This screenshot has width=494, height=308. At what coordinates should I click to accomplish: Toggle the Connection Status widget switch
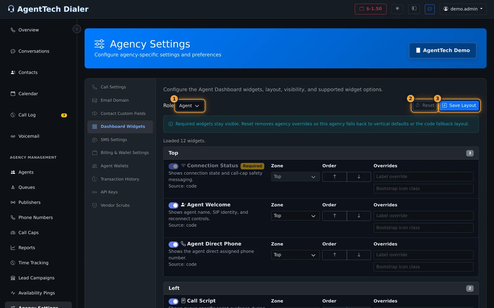[174, 166]
